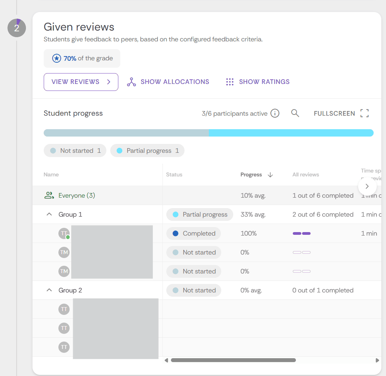Click the student progress bar
Viewport: 386px width, 376px height.
pos(208,133)
